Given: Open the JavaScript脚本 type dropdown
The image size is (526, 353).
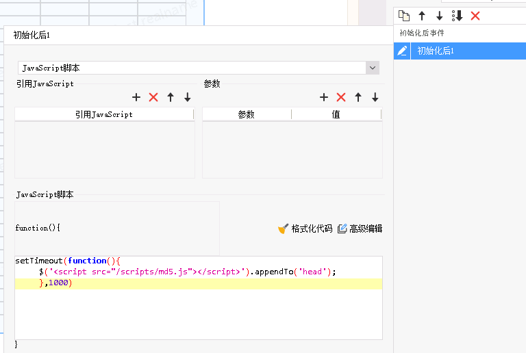Looking at the screenshot, I should pos(373,68).
